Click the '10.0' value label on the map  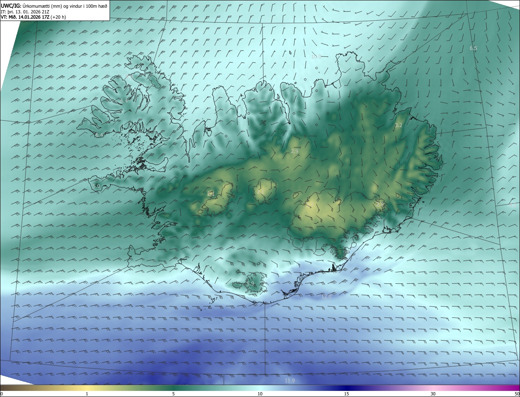(316, 56)
